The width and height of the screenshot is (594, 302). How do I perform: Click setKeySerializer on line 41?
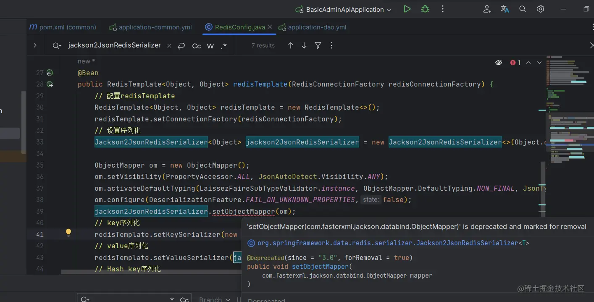(x=187, y=234)
